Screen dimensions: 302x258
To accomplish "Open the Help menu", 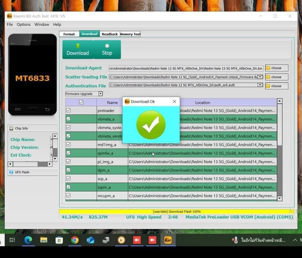I will (x=57, y=25).
